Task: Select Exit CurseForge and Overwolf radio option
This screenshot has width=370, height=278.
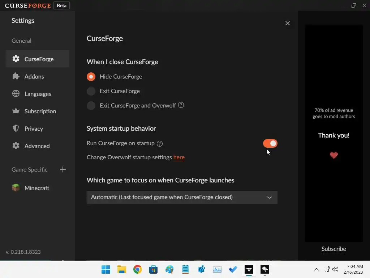Action: click(91, 105)
